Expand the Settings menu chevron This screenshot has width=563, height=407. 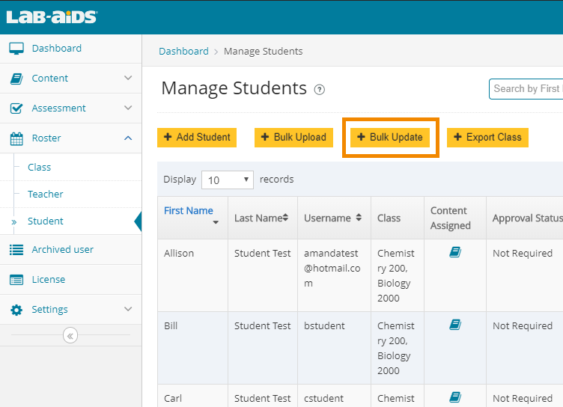(128, 310)
